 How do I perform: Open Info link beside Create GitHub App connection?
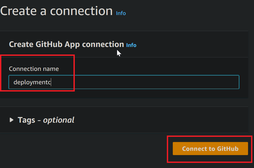coord(131,45)
